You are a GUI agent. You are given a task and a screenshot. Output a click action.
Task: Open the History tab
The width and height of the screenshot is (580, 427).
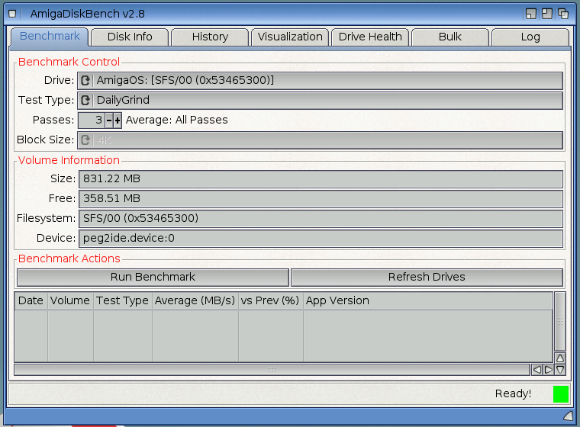[x=210, y=37]
